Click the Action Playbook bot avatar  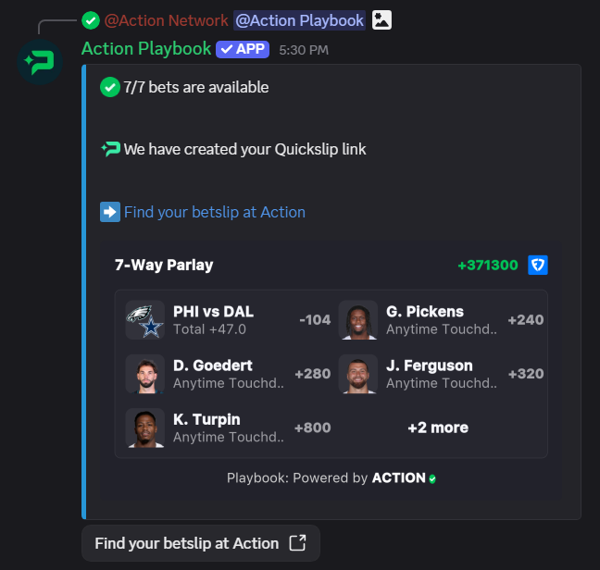tap(40, 63)
